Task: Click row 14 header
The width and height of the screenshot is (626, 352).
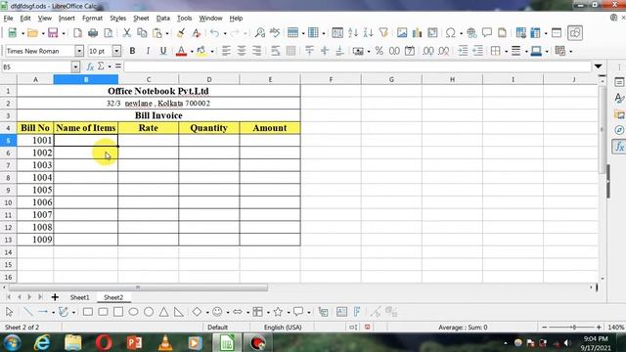Action: coord(8,252)
